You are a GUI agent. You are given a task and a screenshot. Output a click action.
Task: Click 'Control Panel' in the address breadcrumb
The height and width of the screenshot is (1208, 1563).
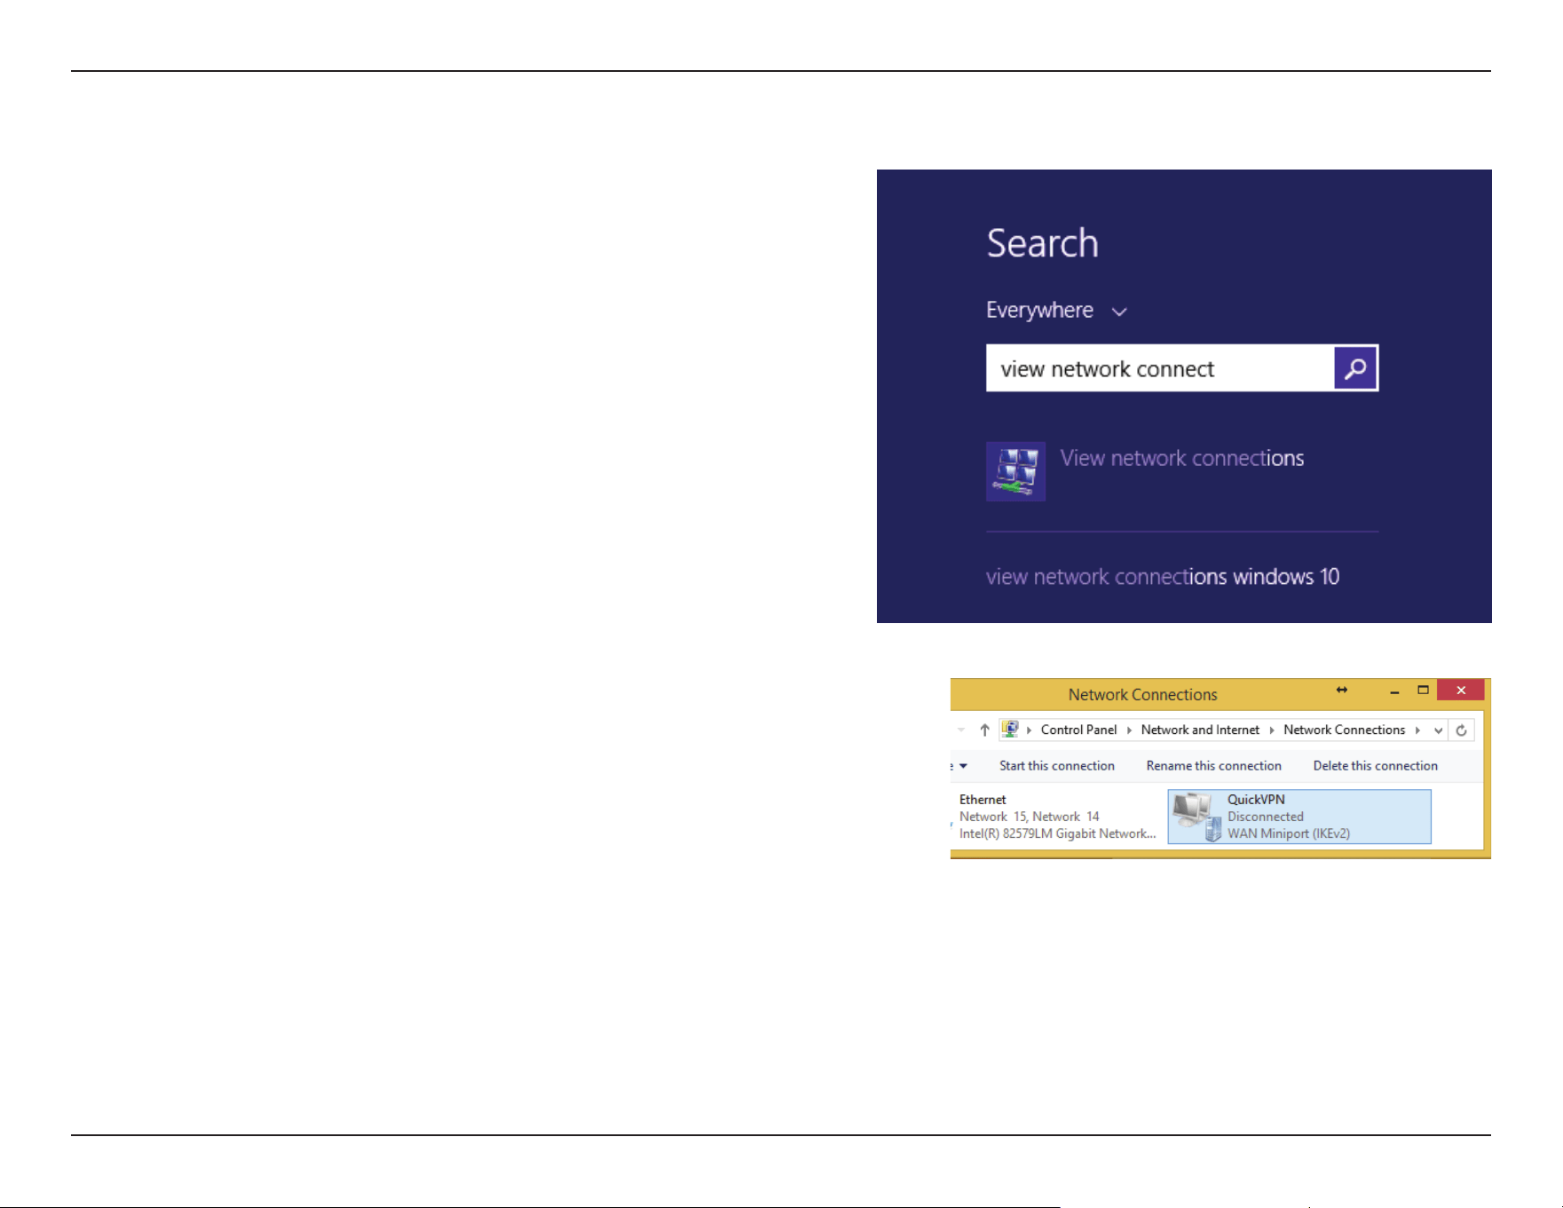[1078, 730]
